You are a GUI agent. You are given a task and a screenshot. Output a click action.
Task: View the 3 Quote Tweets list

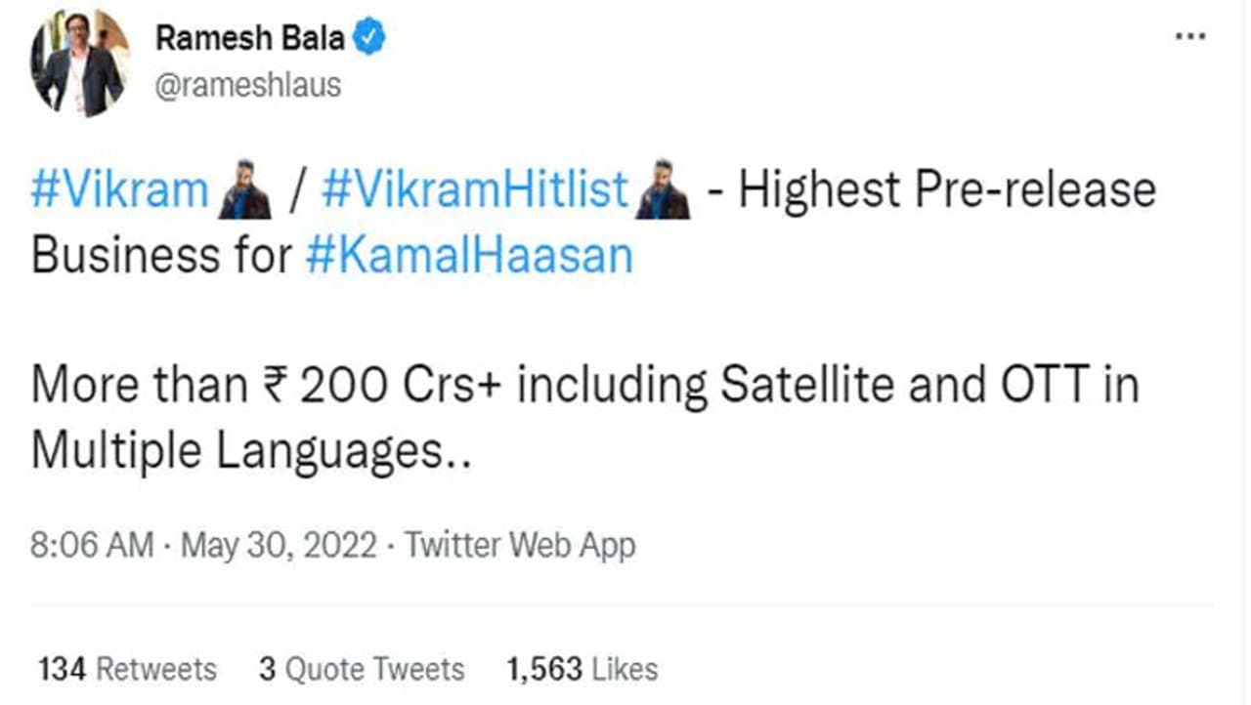point(362,669)
